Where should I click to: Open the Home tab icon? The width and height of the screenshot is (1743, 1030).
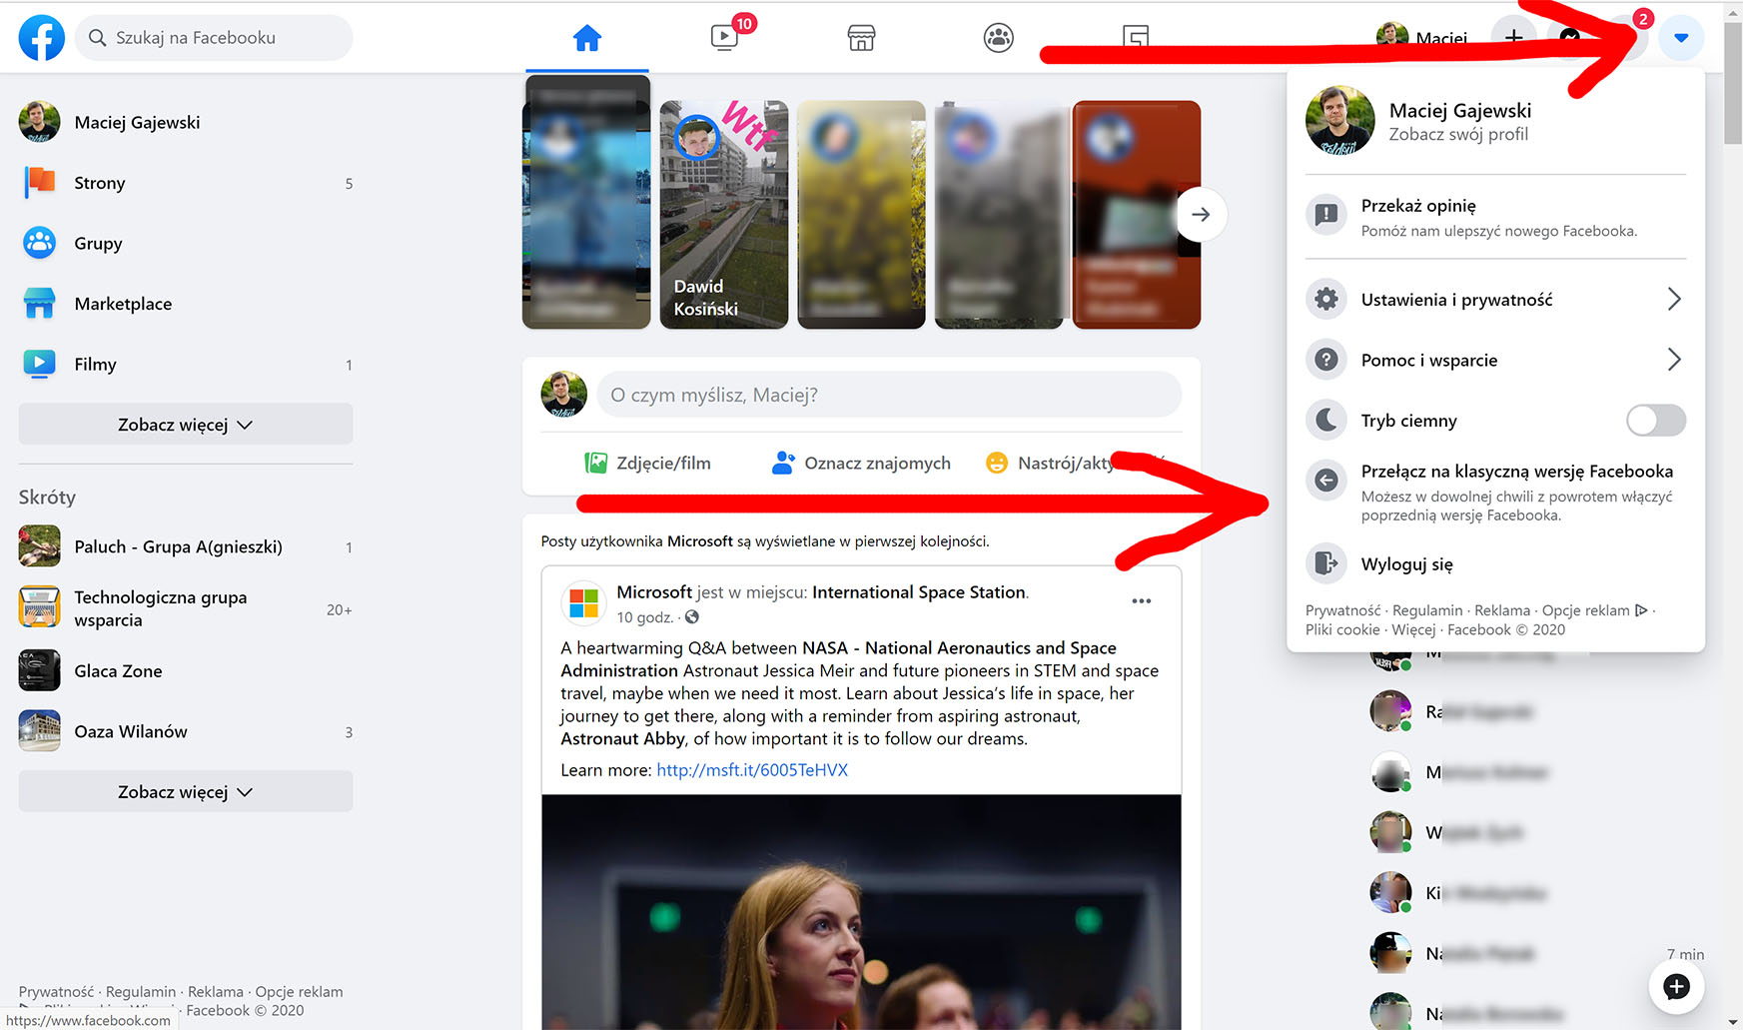(587, 38)
